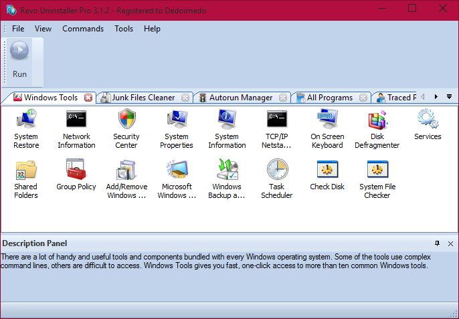Open the Help menu
459x319 pixels.
tap(152, 29)
